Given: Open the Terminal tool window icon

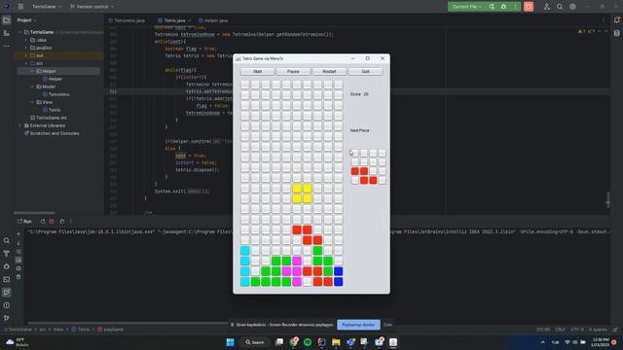Looking at the screenshot, I should pos(7,279).
